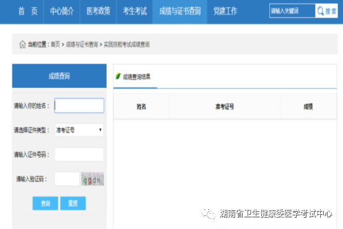Open the 考生考试 menu item
Image resolution: width=343 pixels, height=229 pixels.
click(134, 11)
